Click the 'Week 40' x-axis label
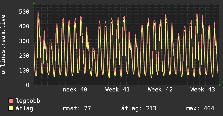Image resolution: width=223 pixels, height=116 pixels. (75, 90)
